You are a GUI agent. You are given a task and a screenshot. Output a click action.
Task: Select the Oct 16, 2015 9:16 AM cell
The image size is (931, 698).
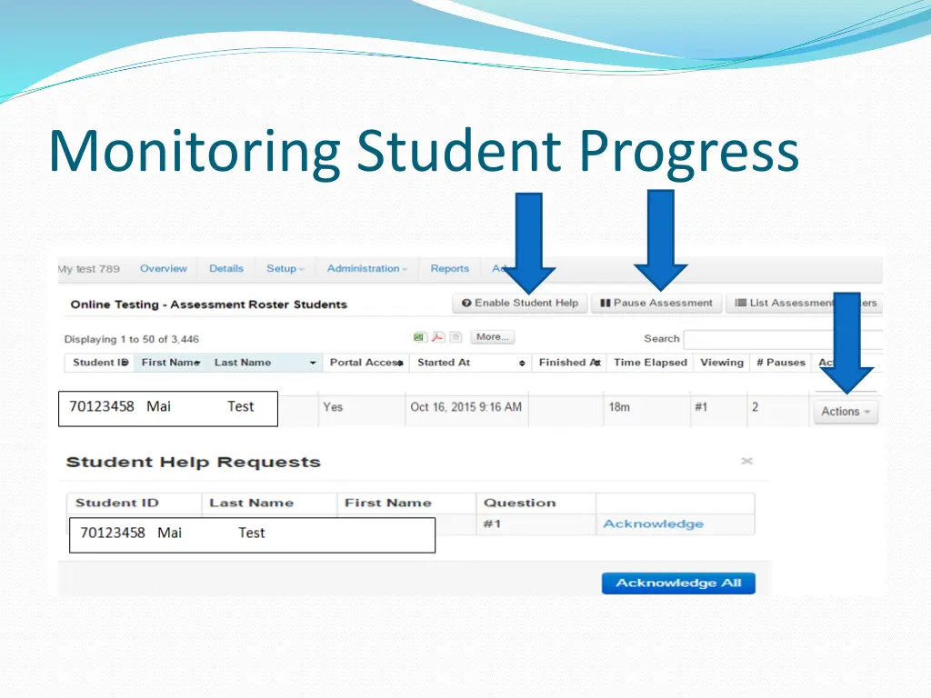click(x=466, y=407)
